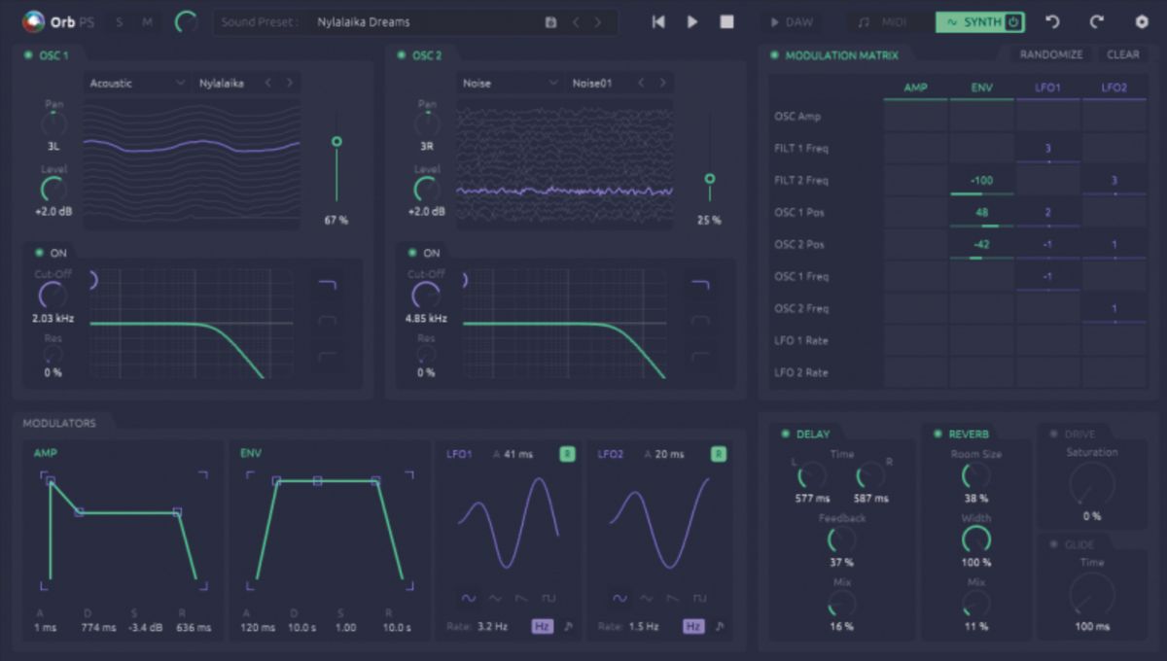Click the RANDOMIZE button
Viewport: 1167px width, 661px height.
pyautogui.click(x=1050, y=54)
